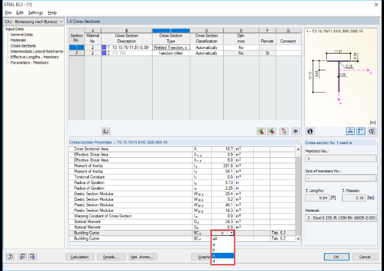Click the Torsional Constant property row
This screenshot has height=271, width=384.
click(182, 177)
